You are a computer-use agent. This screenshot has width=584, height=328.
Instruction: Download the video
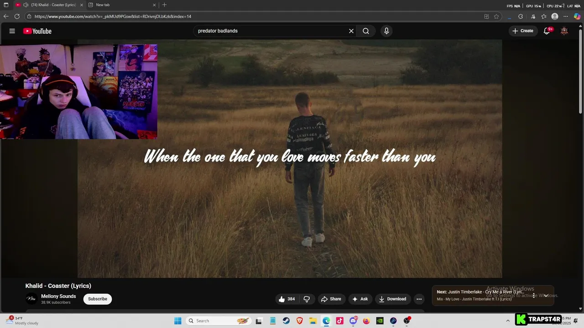tap(392, 299)
